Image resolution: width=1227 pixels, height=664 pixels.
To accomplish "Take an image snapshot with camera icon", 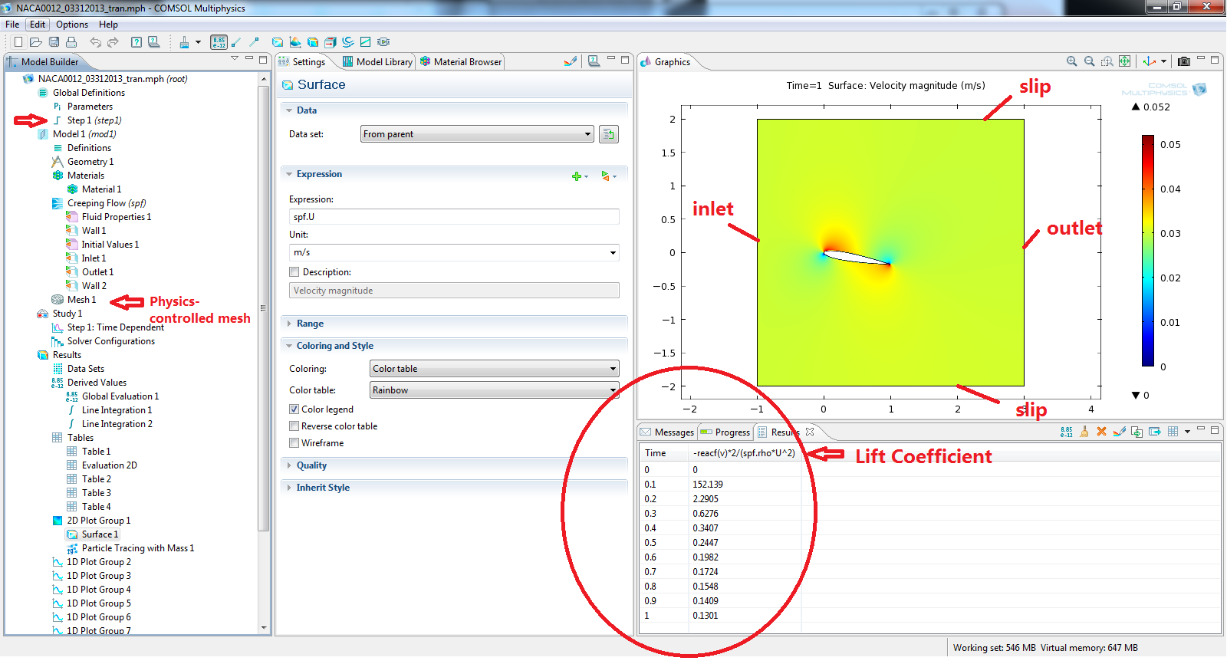I will point(1184,61).
